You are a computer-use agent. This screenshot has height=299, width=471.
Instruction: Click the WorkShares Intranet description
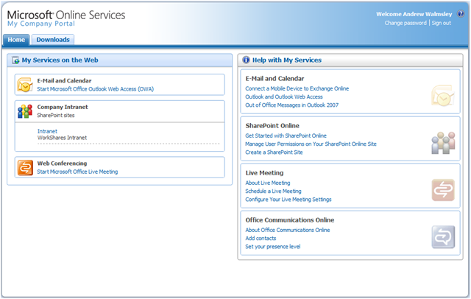pyautogui.click(x=62, y=138)
